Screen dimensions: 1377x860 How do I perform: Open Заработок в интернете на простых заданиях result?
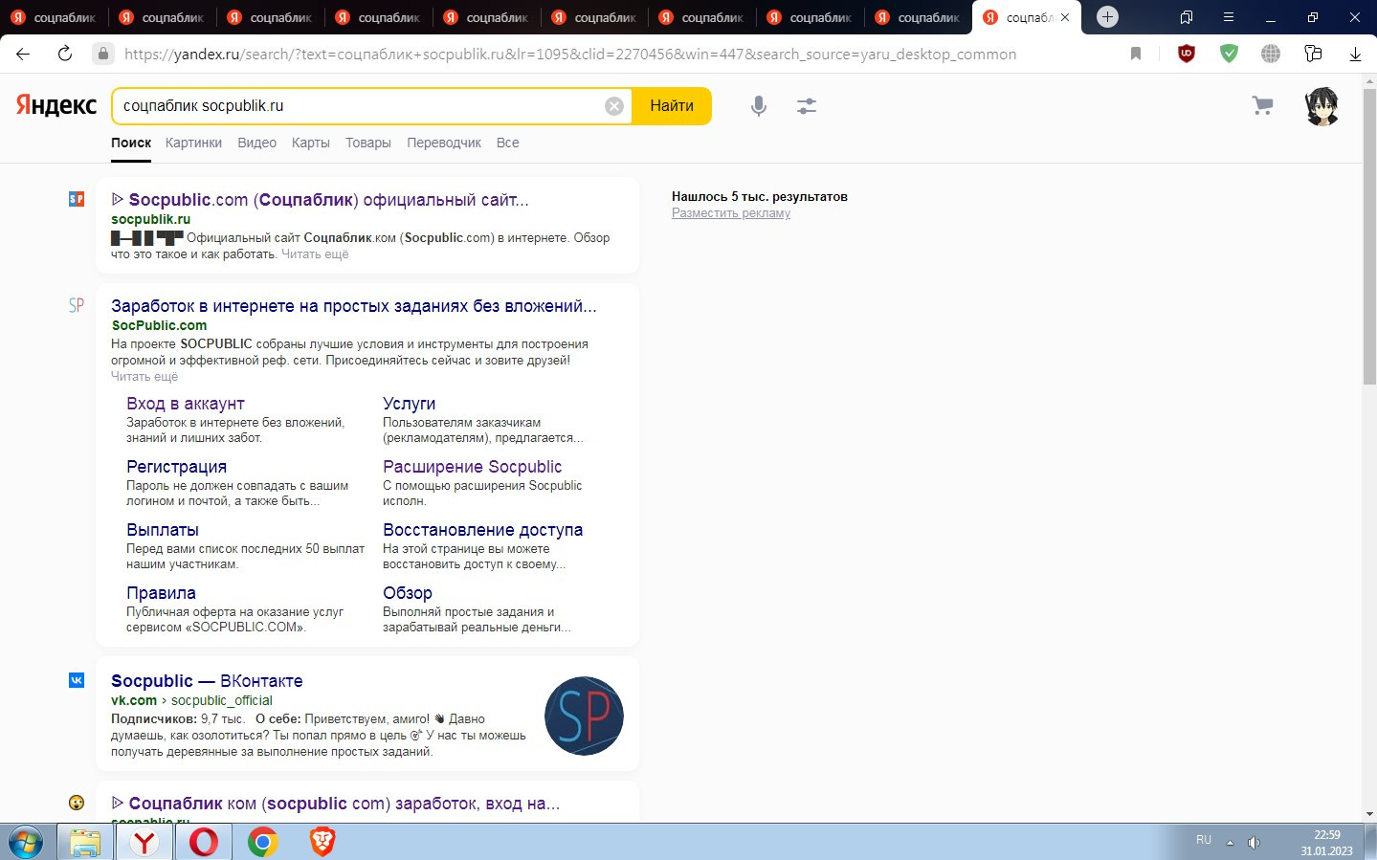tap(354, 306)
